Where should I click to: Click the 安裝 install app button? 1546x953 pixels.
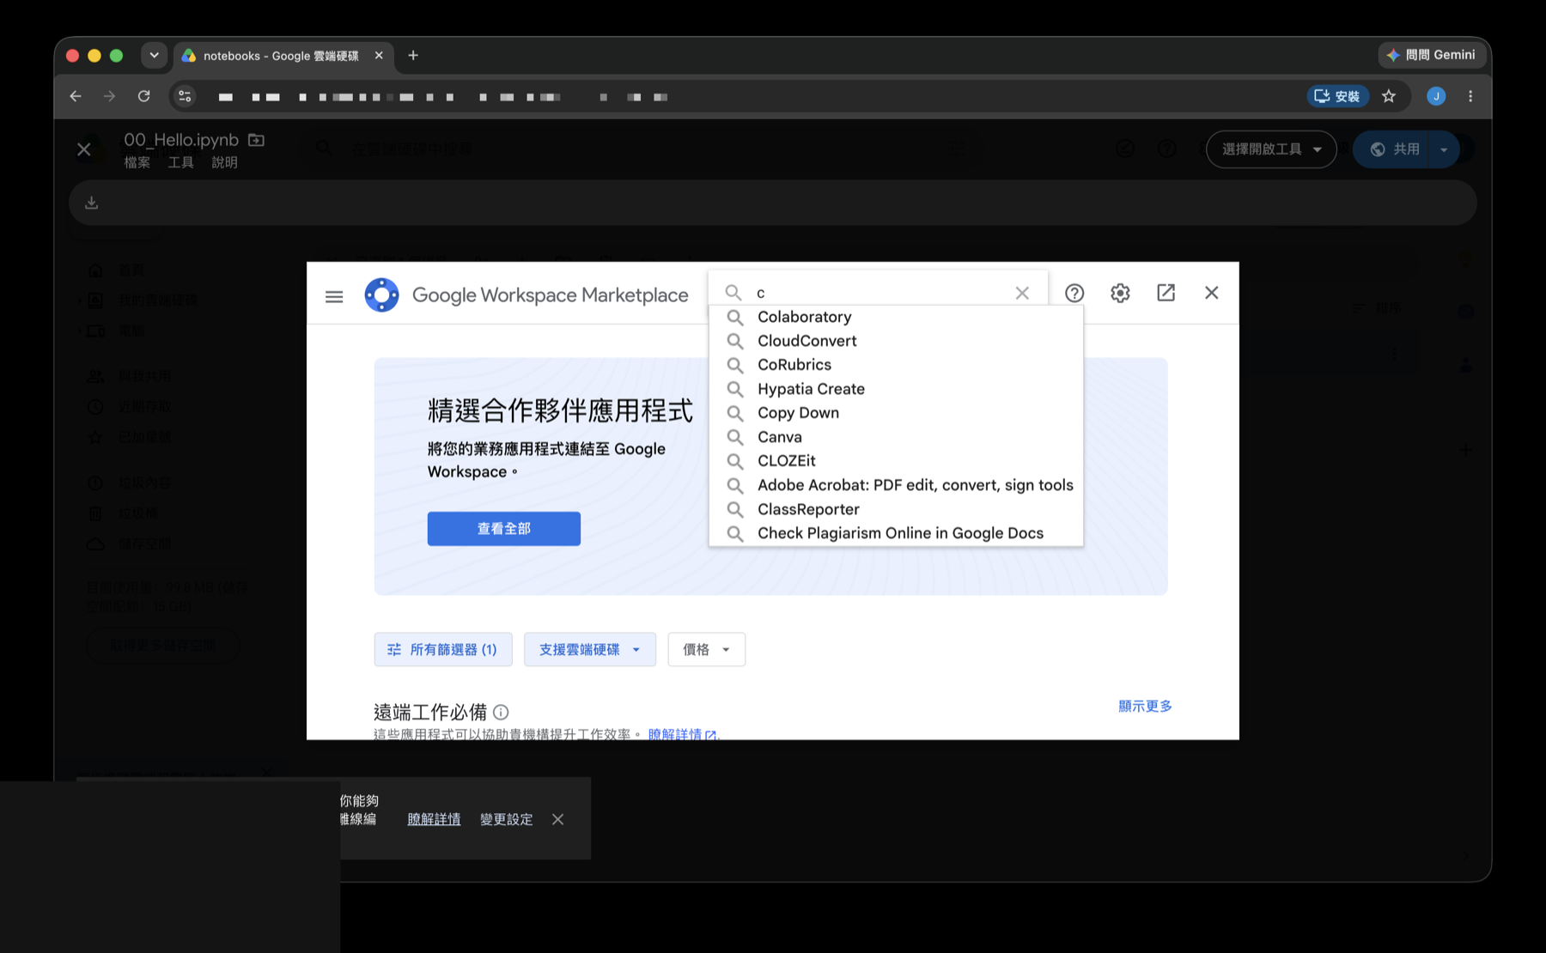[1337, 96]
